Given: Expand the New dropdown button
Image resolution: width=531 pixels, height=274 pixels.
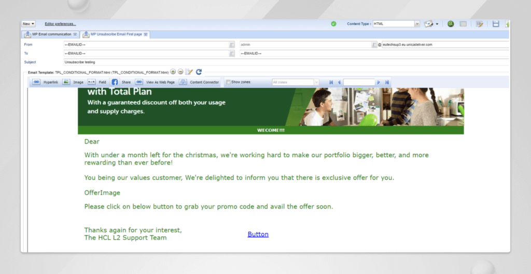Looking at the screenshot, I should (29, 24).
